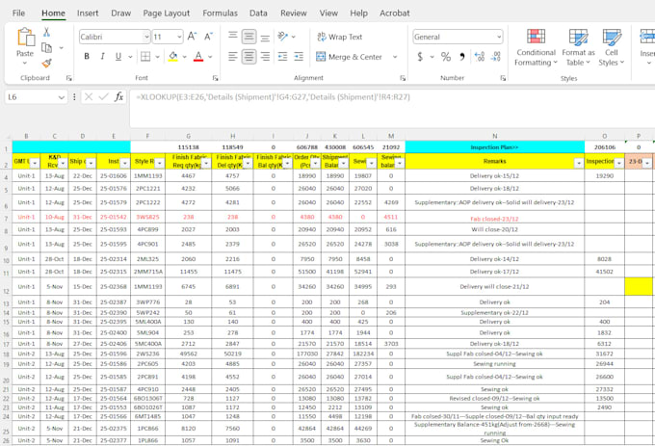Open the Calibri font name box
Image resolution: width=655 pixels, height=446 pixels.
point(115,37)
